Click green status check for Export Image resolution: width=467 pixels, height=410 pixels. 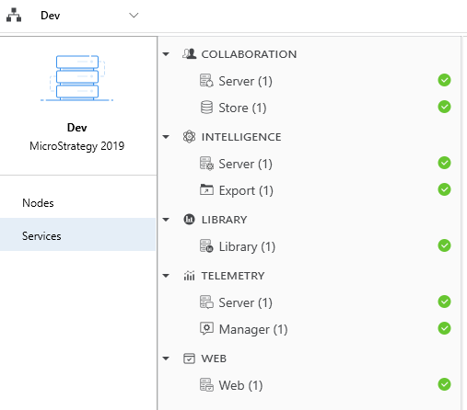444,189
